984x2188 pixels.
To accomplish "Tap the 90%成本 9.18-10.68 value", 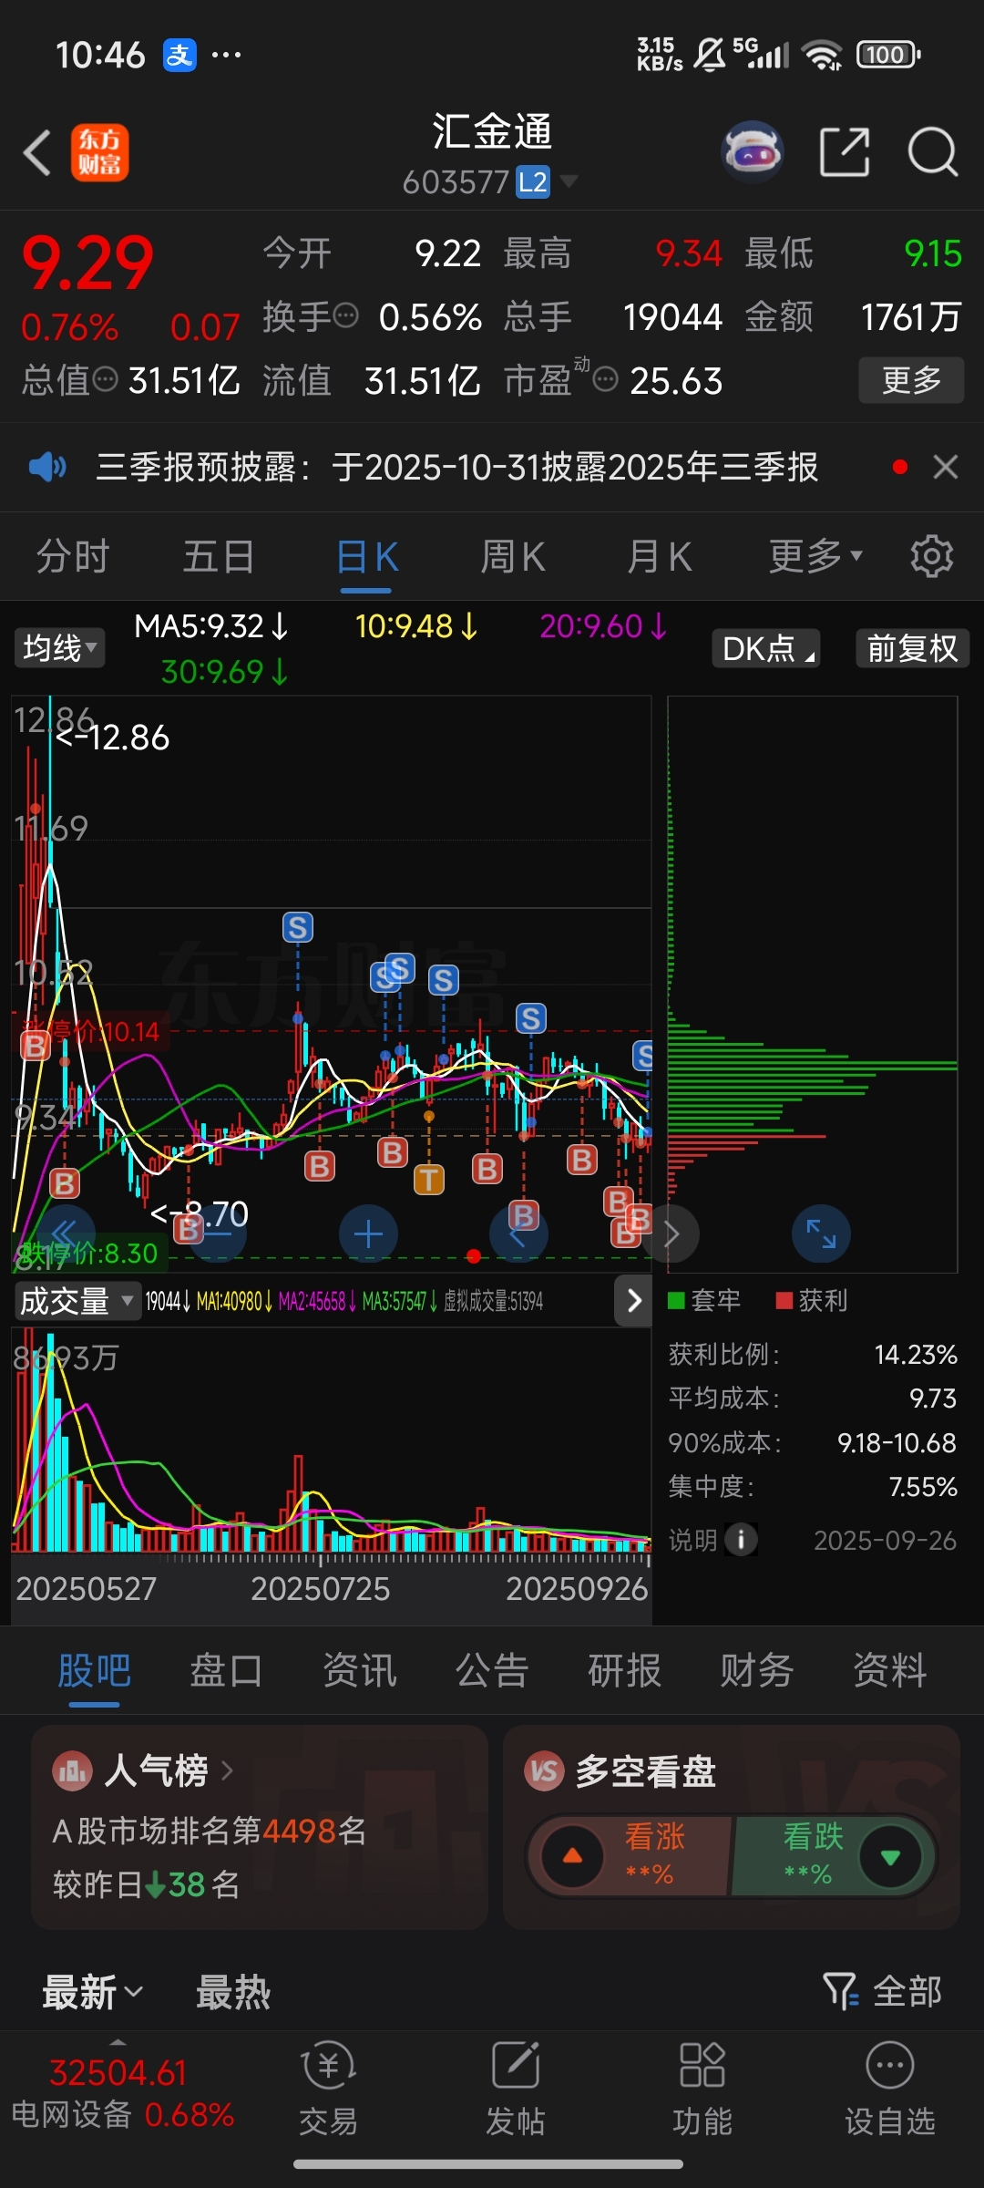I will coord(897,1443).
